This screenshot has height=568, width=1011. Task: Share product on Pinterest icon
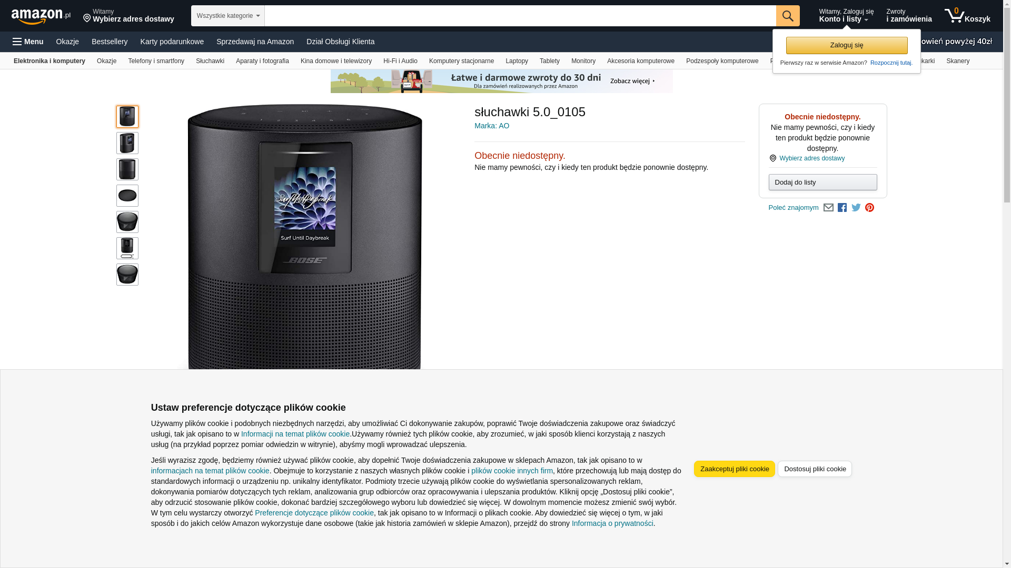(870, 208)
